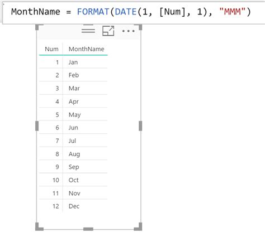Click the right middle resize handle of visual
This screenshot has height=237, width=265.
[x=140, y=126]
